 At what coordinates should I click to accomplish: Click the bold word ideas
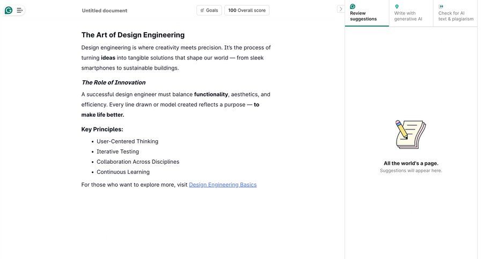[108, 58]
